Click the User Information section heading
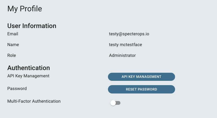217x118 pixels. (x=32, y=26)
